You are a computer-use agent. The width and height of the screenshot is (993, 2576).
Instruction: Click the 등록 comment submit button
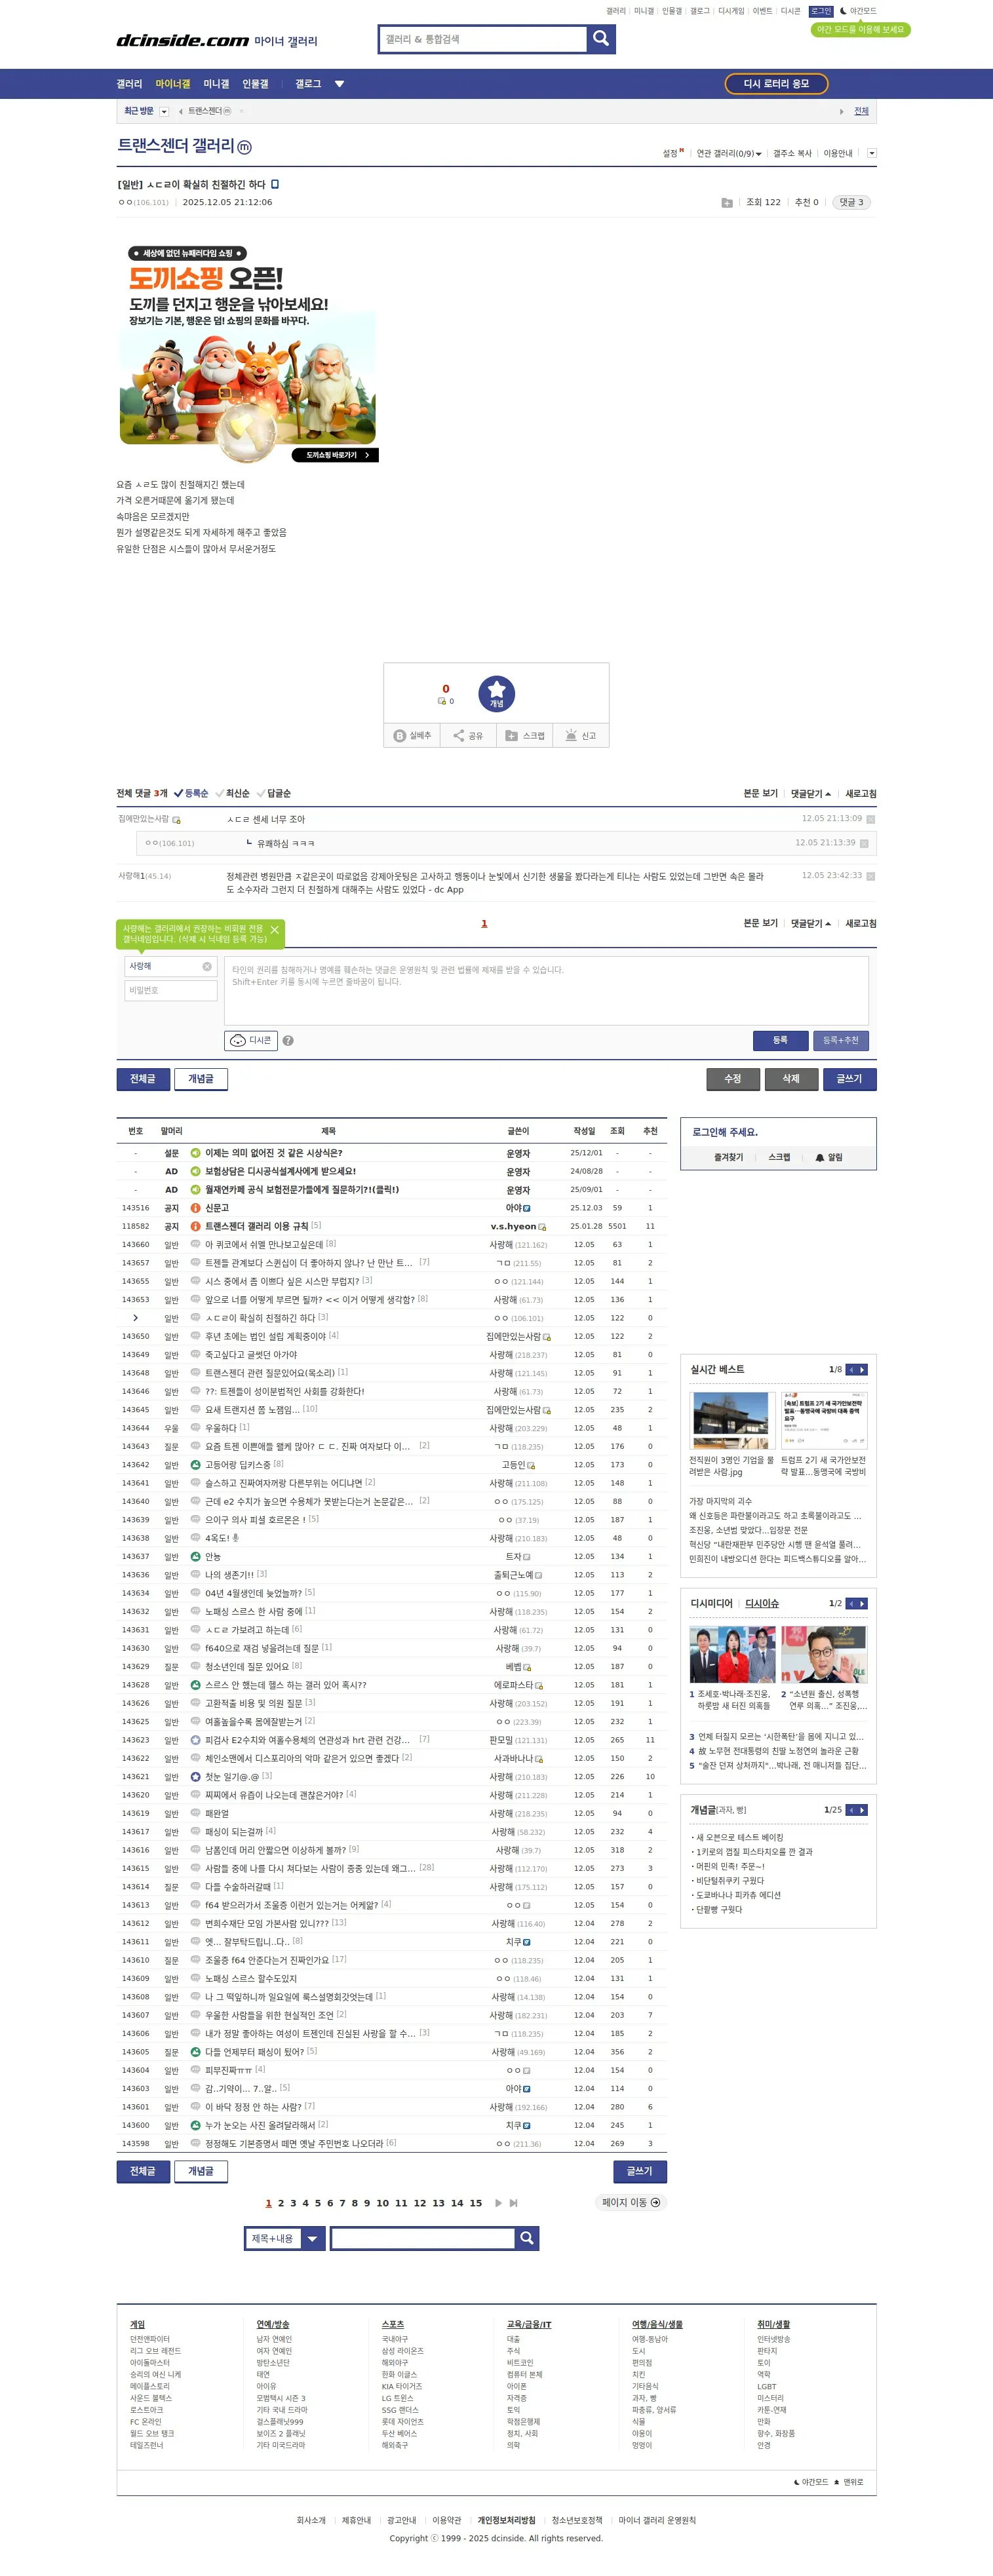tap(780, 1040)
